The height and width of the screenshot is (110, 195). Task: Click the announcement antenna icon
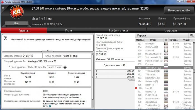[x=5, y=38]
